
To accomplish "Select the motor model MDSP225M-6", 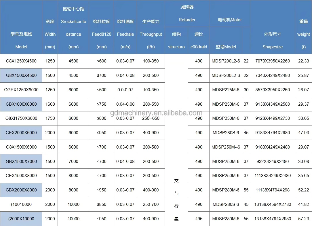I will pyautogui.click(x=226, y=90).
